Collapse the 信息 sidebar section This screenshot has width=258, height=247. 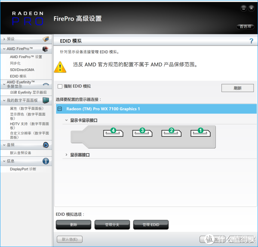pos(4,161)
